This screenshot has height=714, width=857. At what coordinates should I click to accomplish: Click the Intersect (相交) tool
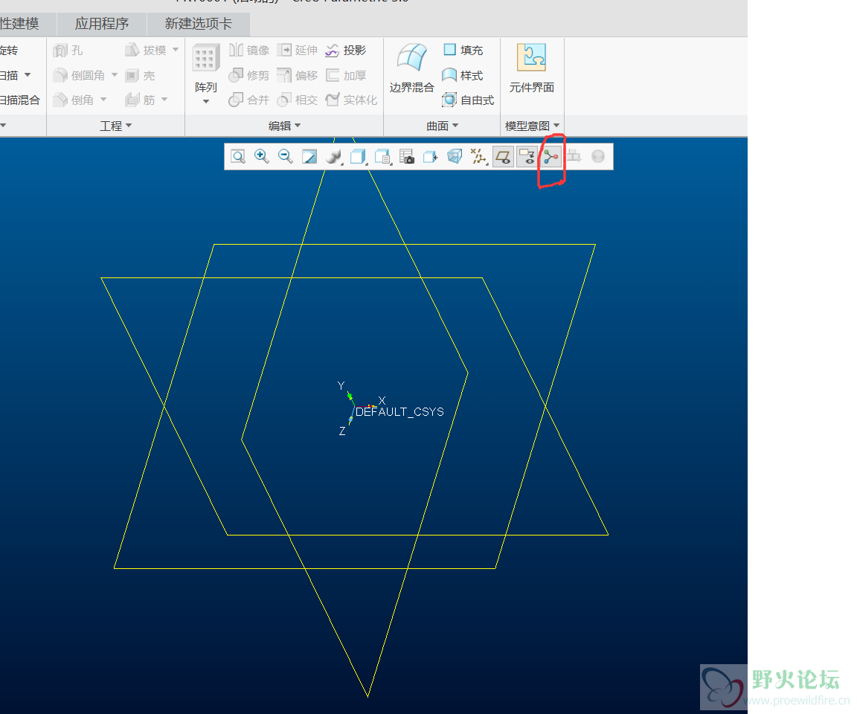point(298,100)
